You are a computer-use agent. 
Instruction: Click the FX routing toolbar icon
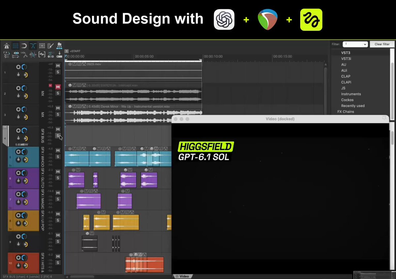click(7, 54)
